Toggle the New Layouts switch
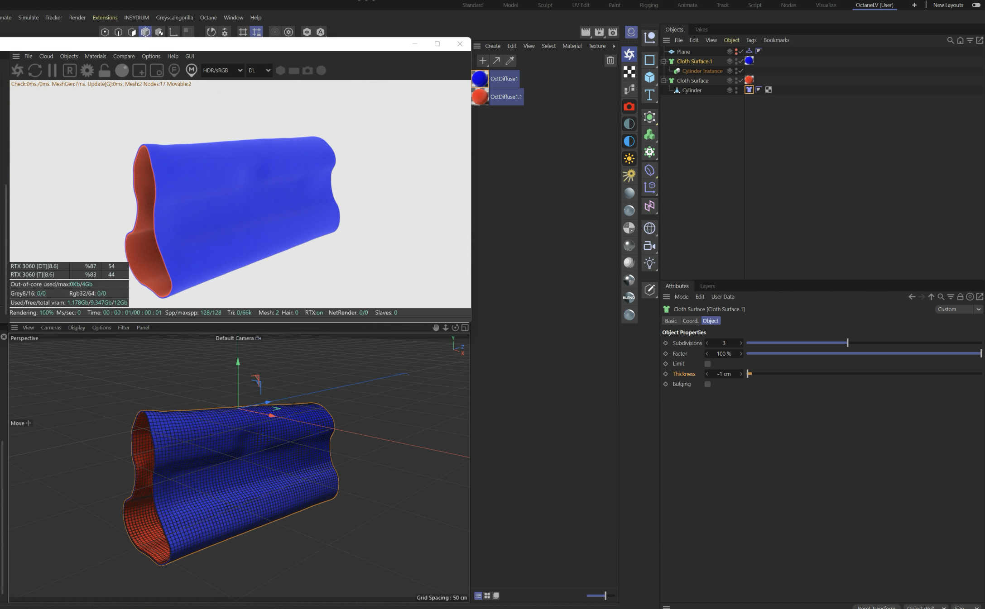This screenshot has height=609, width=985. pos(976,5)
